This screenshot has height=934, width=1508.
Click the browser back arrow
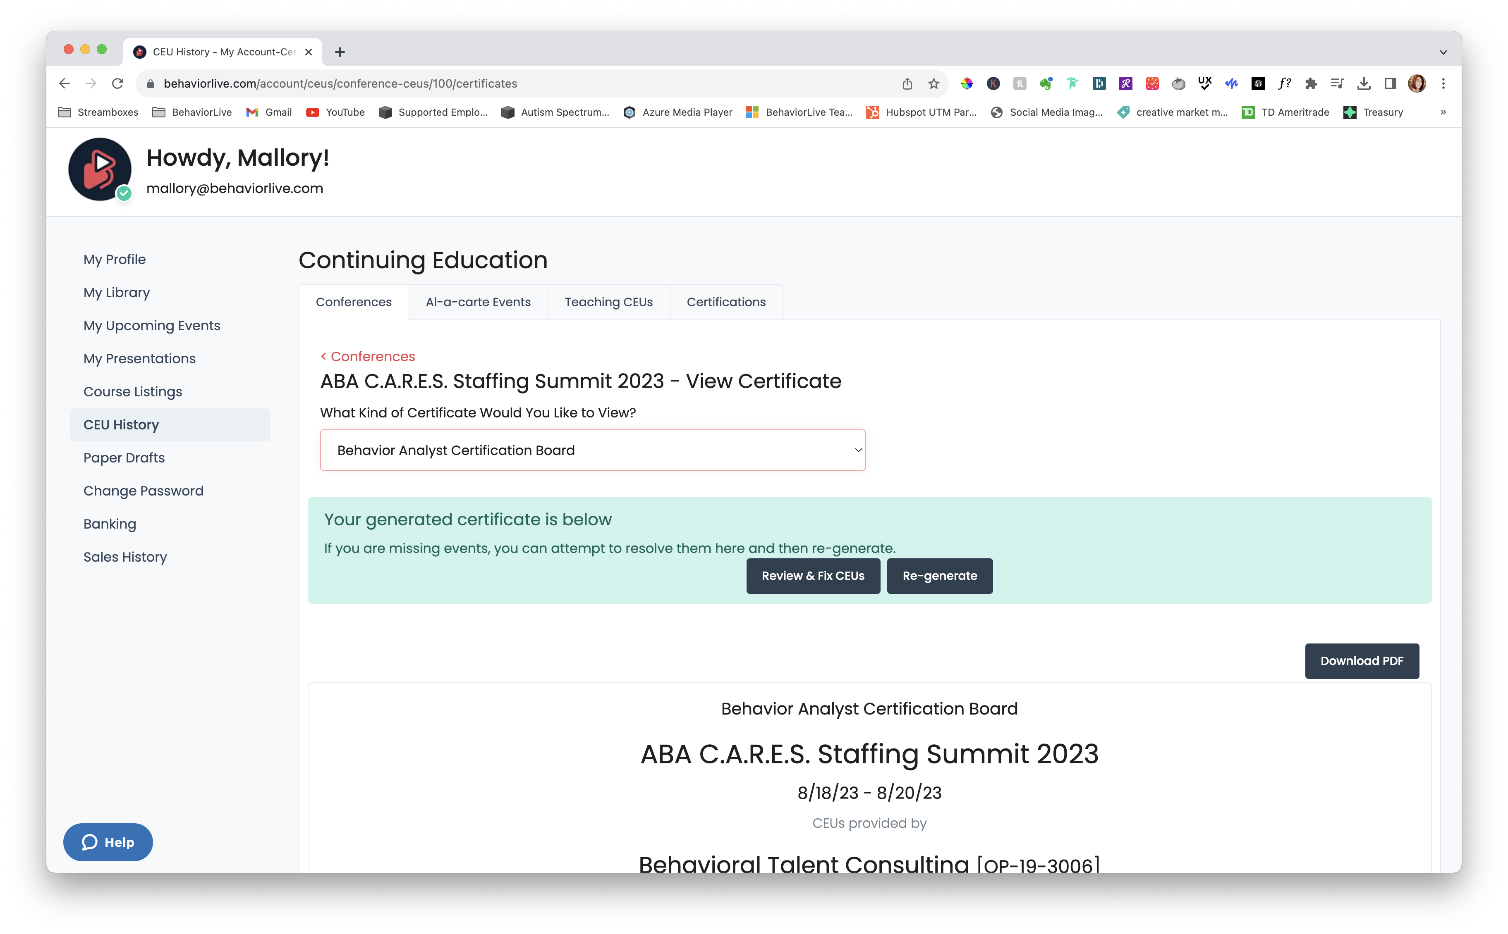[64, 83]
